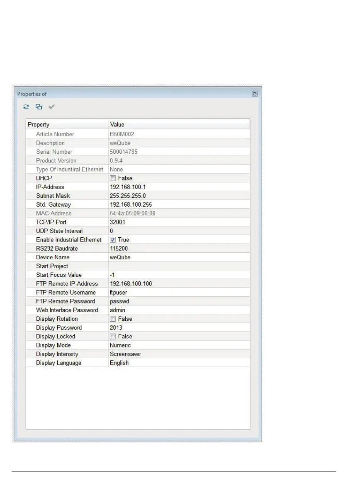The height and width of the screenshot is (495, 348).
Task: Enable the Display Locked checkbox
Action: [x=113, y=336]
